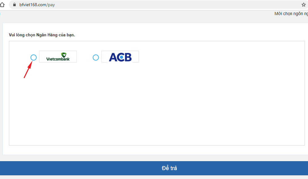Go to the browser home page icon
The image size is (308, 179).
click(2, 5)
